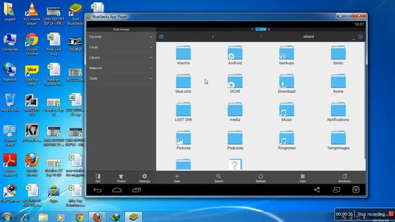Open the Download folder

coord(286,83)
